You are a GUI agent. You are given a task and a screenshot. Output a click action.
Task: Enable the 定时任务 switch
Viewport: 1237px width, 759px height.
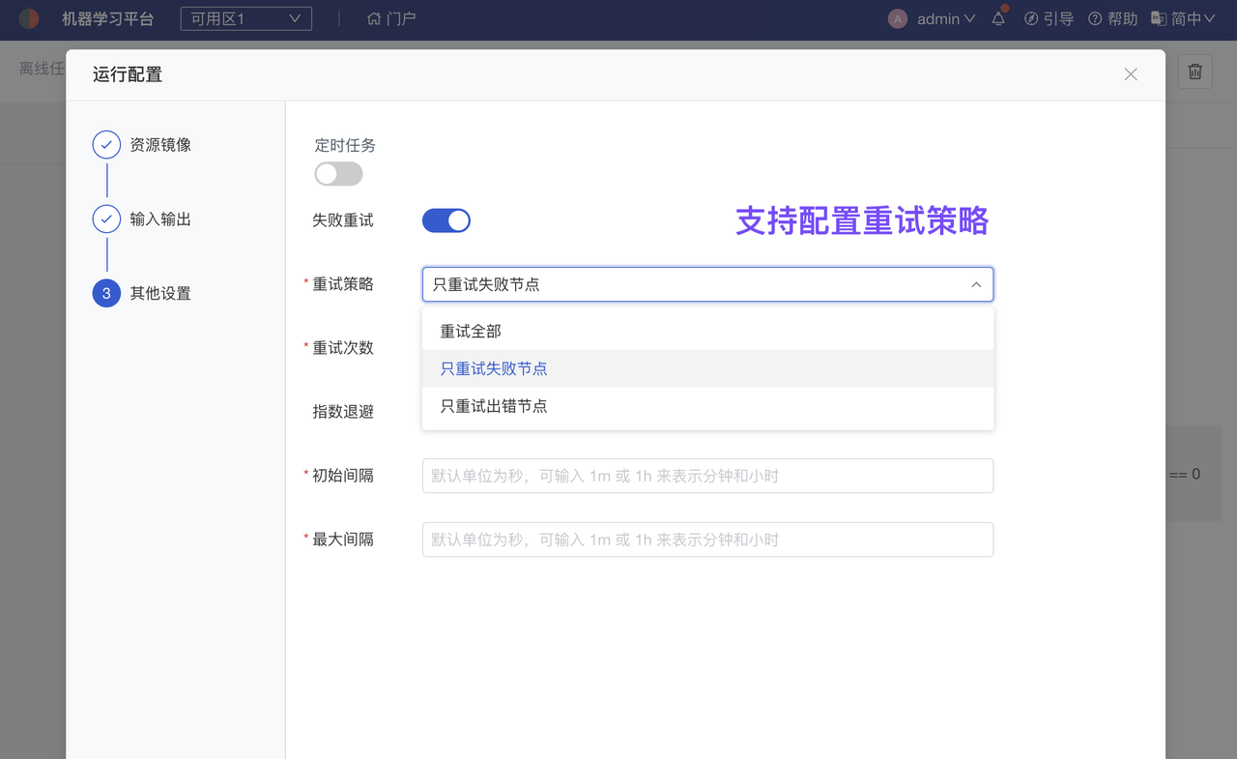click(x=338, y=174)
